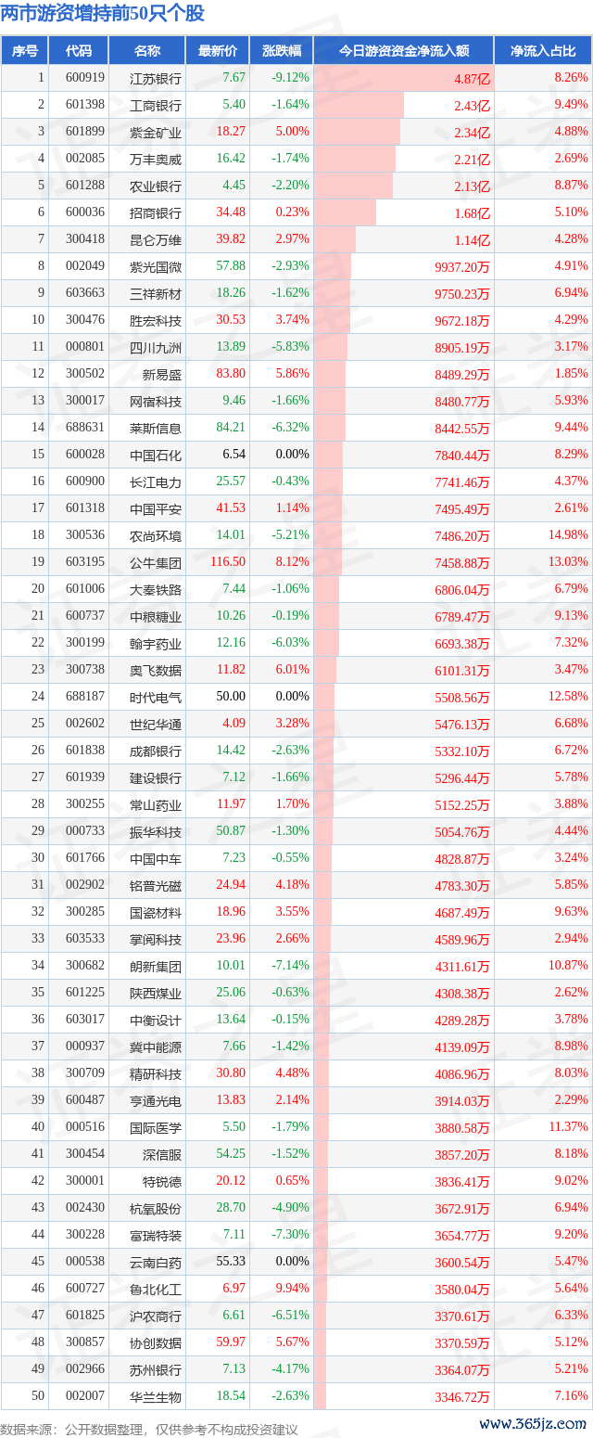Click stock name 中衡设计
Screen dimensions: 593x1438
157,1021
